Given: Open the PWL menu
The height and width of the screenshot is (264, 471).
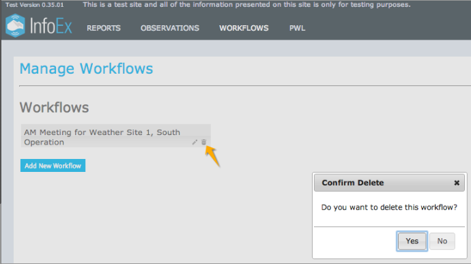Looking at the screenshot, I should (x=297, y=28).
